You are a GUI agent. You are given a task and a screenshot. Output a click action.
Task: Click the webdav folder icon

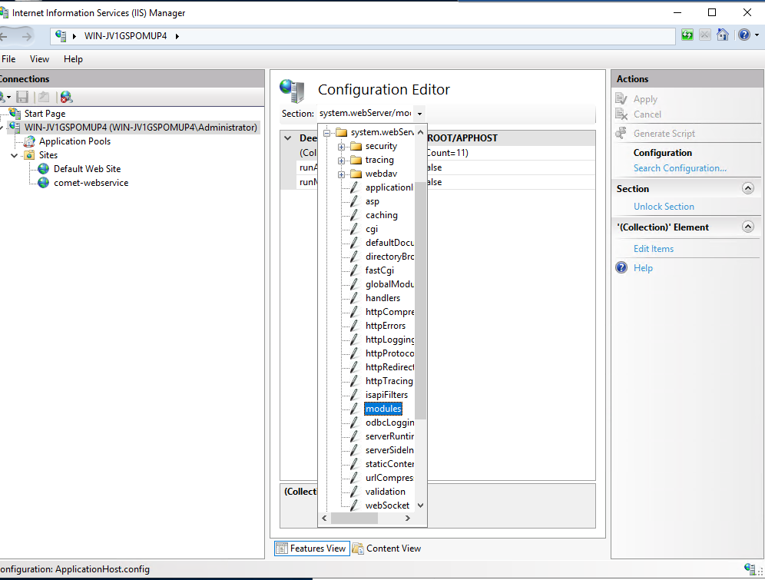[356, 174]
